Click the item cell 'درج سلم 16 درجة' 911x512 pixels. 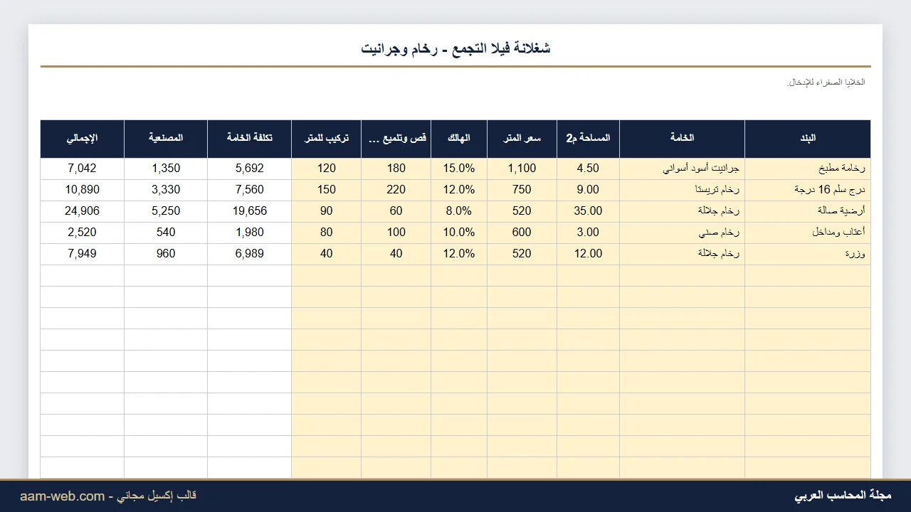tap(808, 190)
